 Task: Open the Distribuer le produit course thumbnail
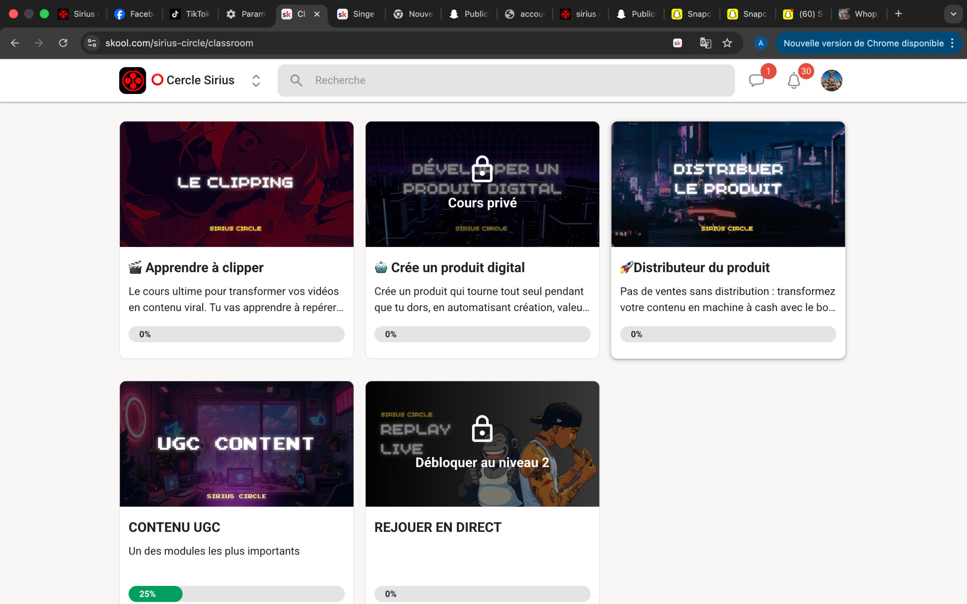tap(728, 184)
